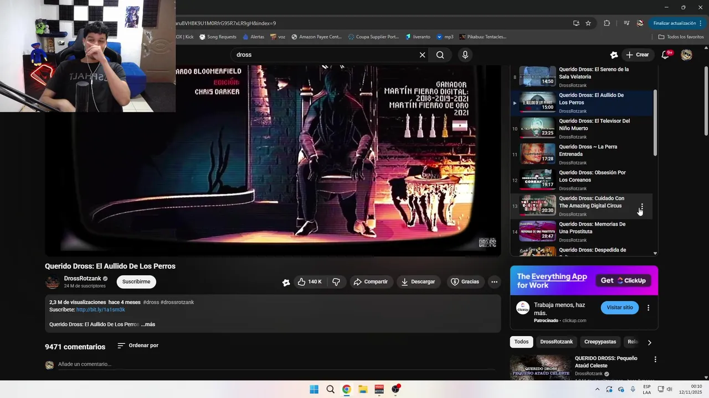Image resolution: width=709 pixels, height=398 pixels.
Task: Open options for Pequeño Ataúd Celeste video
Action: pyautogui.click(x=655, y=359)
